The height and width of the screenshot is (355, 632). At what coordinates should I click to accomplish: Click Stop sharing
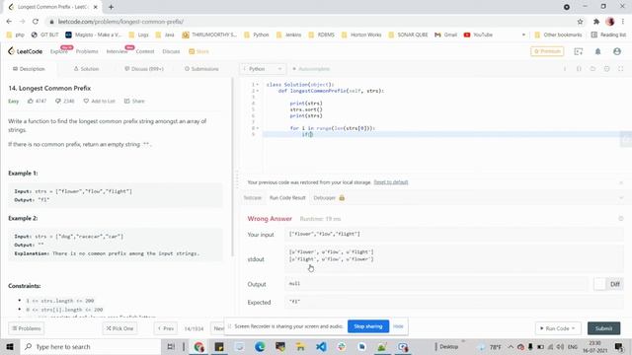[x=368, y=326]
